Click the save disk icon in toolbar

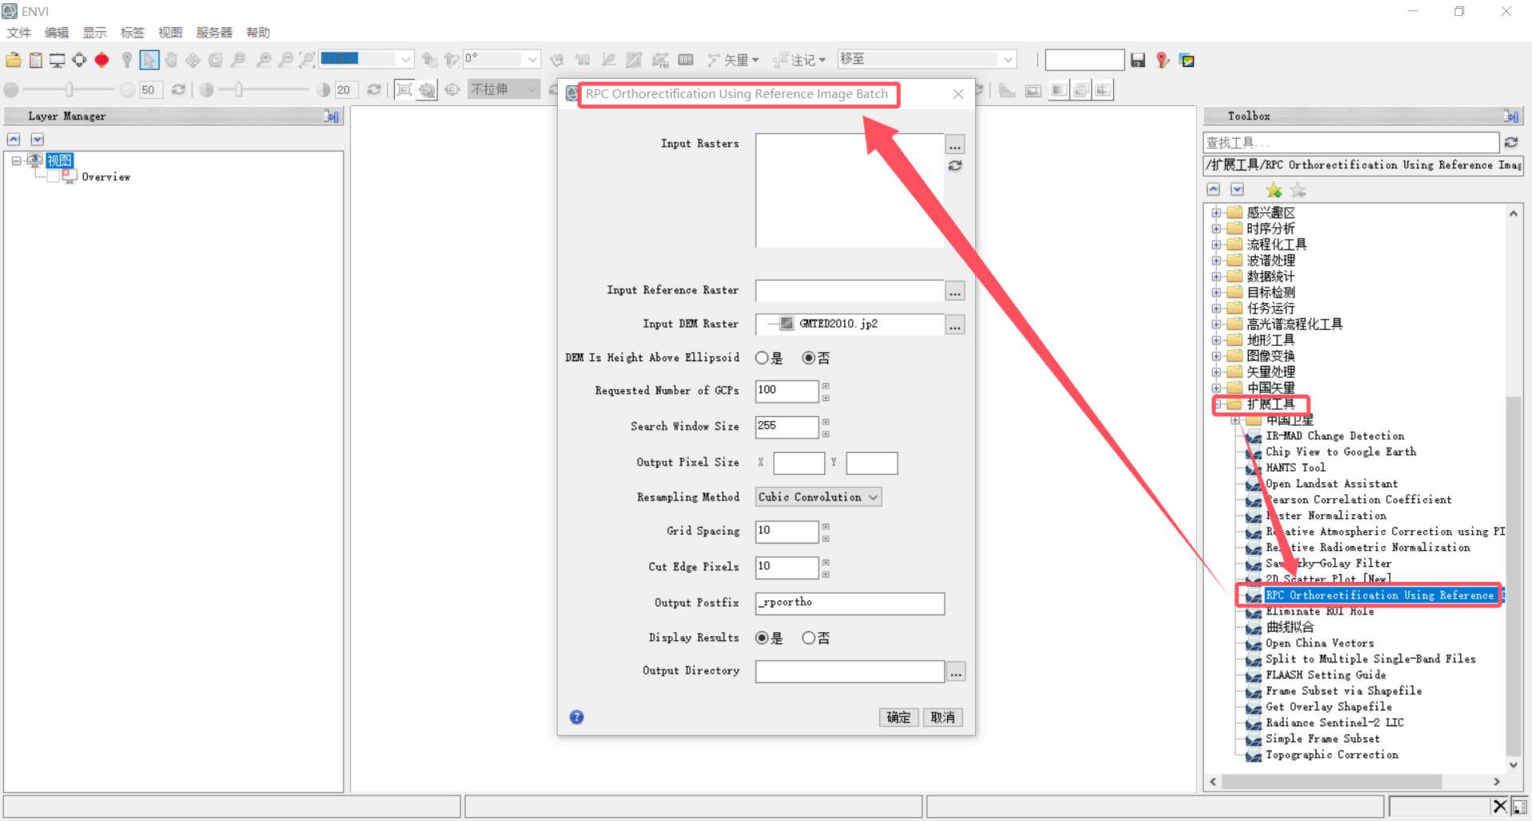click(1138, 60)
